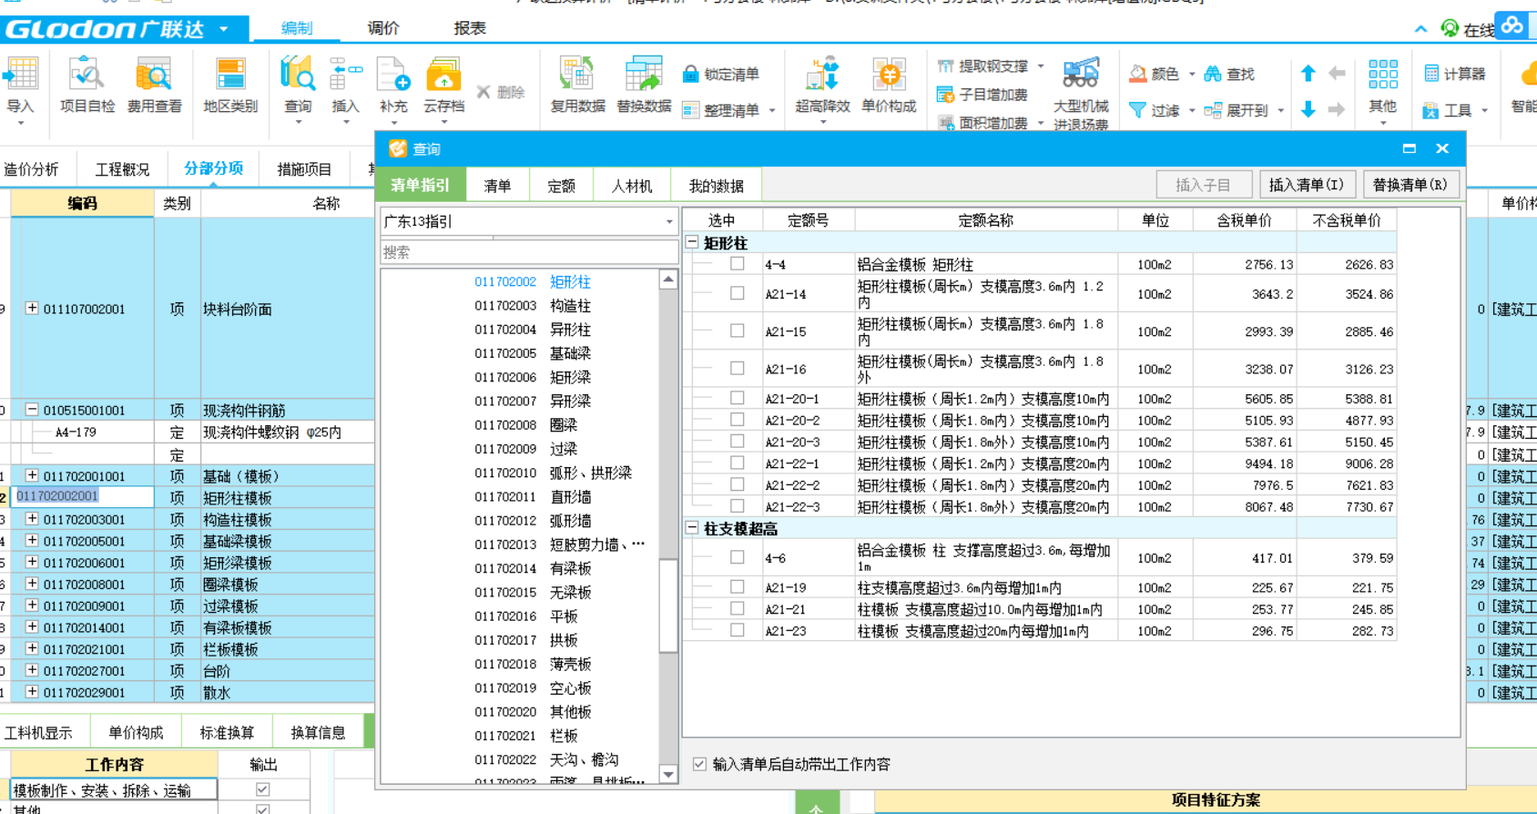Select 011702014 有梁板 in guide list
The image size is (1537, 814).
[x=532, y=568]
